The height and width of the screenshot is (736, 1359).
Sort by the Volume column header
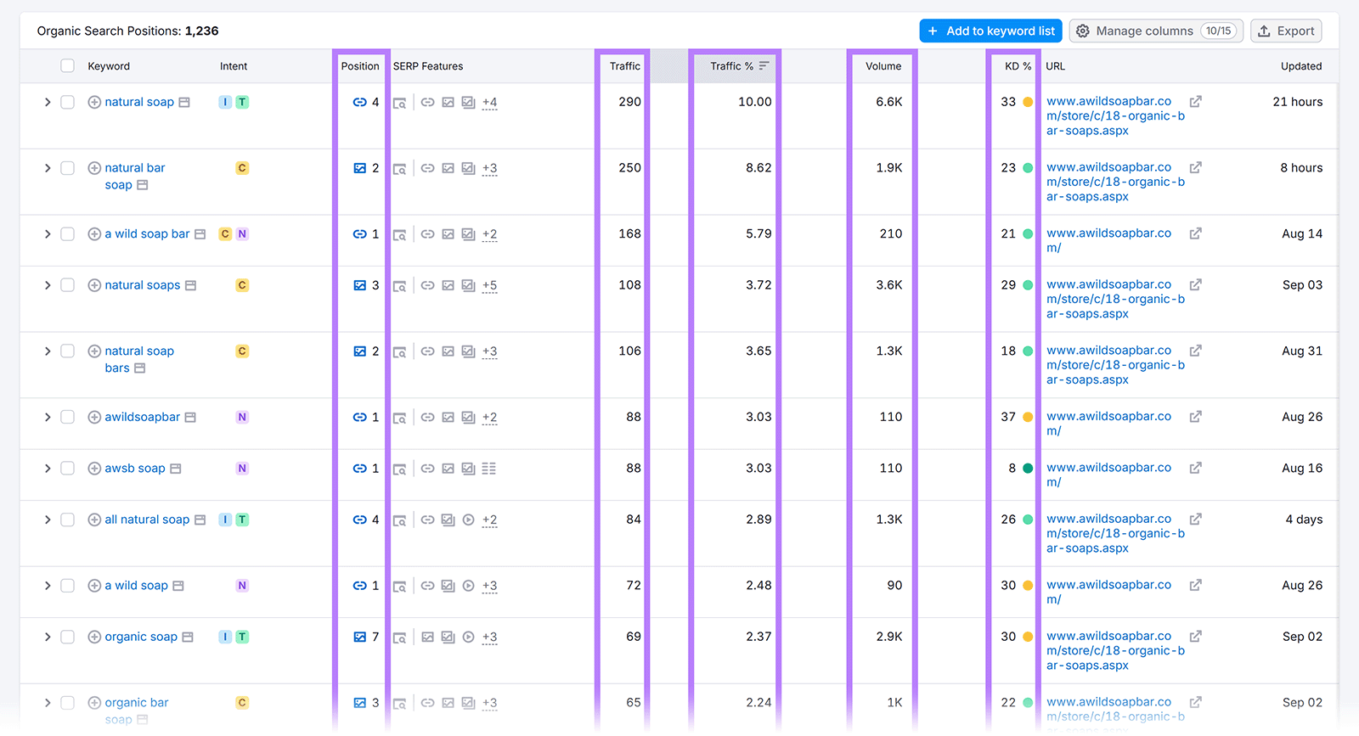click(883, 66)
